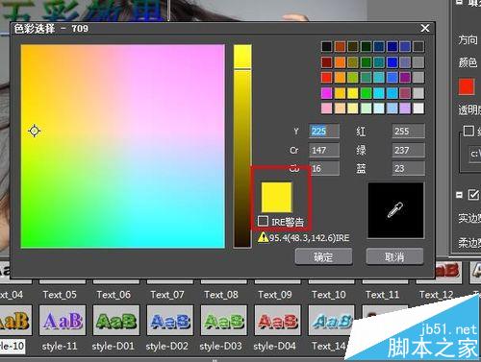Pick the mauve swatch in fourth palette row

coord(405,93)
